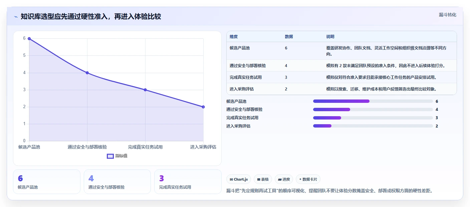
Task: Click the value 2 beside 进入采购评估 progress bar
Action: (437, 126)
